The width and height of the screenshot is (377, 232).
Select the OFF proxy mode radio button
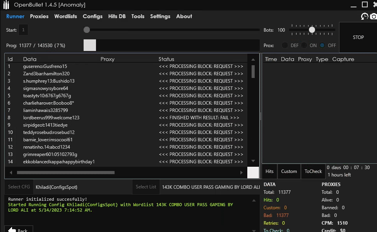click(x=322, y=45)
